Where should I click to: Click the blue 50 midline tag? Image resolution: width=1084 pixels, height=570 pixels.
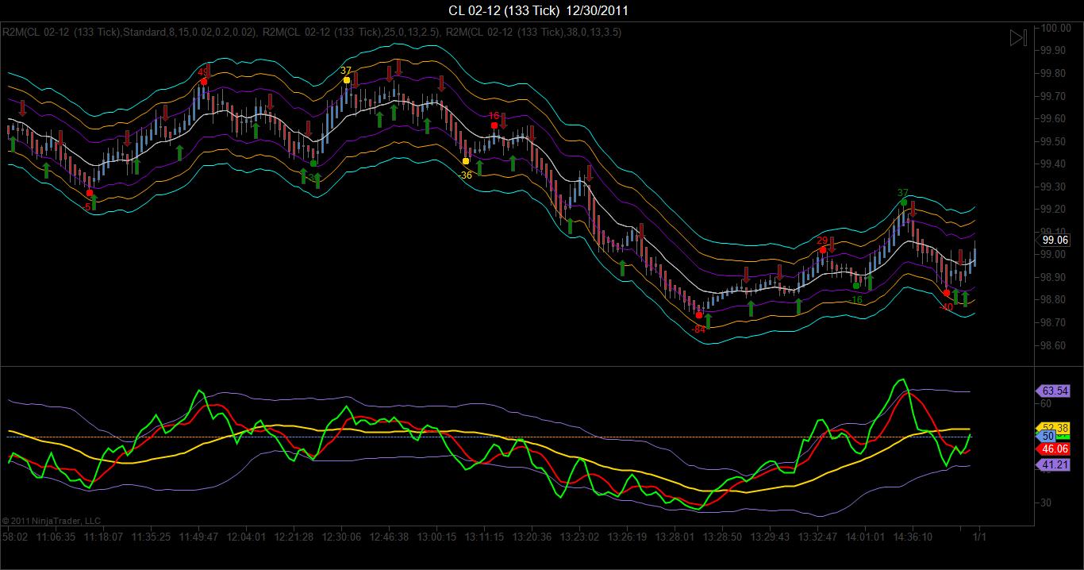(1047, 436)
